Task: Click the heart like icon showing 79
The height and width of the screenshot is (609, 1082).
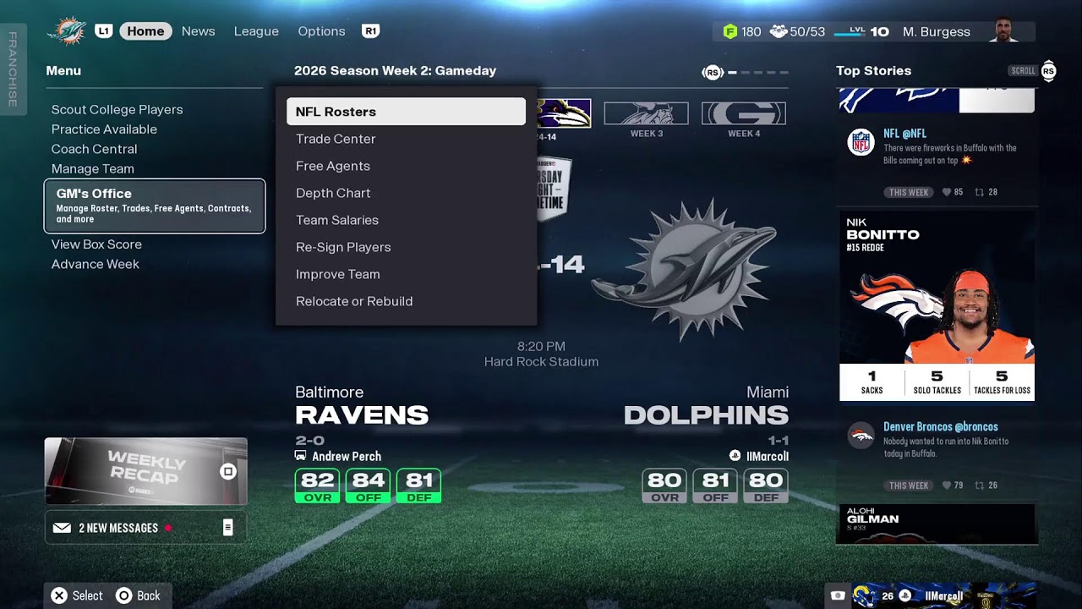Action: [947, 486]
